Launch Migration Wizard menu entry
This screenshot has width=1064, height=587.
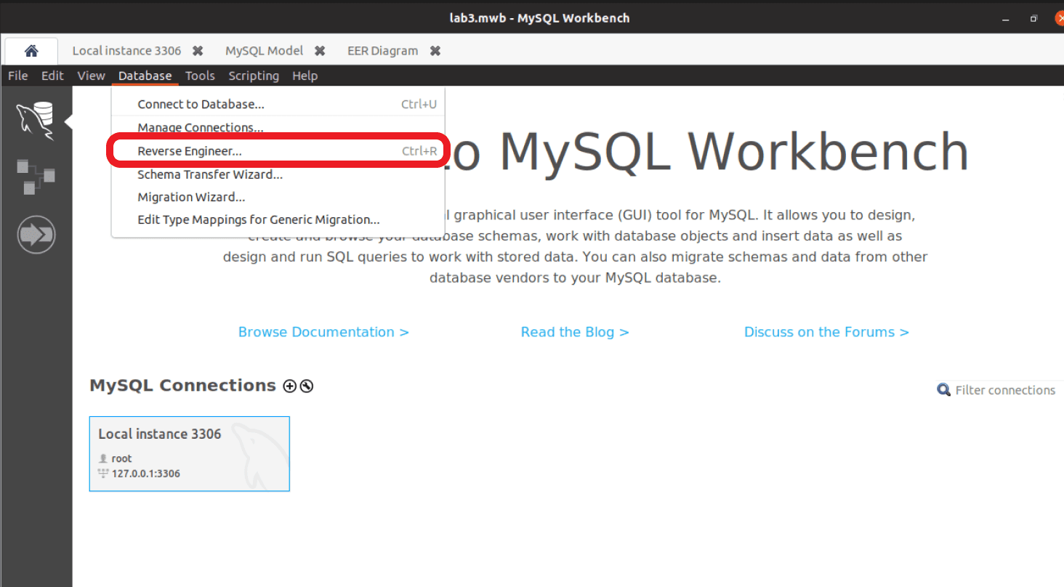(x=278, y=197)
